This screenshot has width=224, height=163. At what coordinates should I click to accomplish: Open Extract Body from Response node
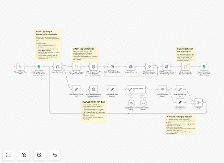pos(112,89)
